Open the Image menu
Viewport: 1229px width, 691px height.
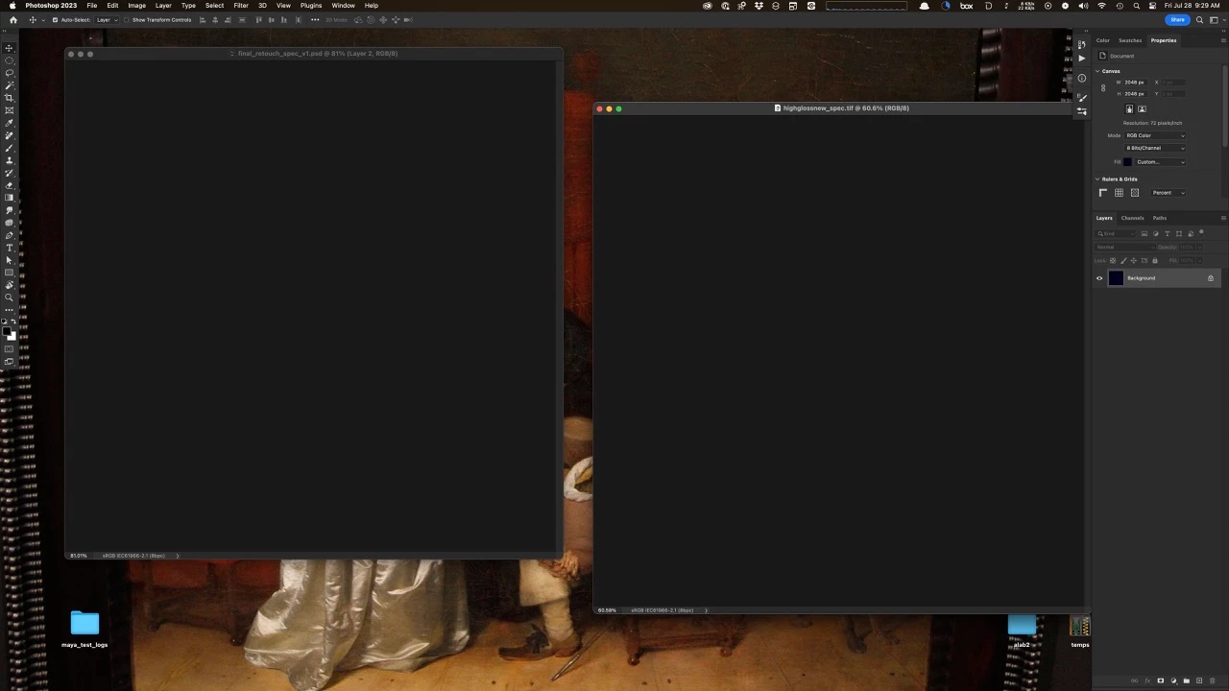pyautogui.click(x=137, y=6)
